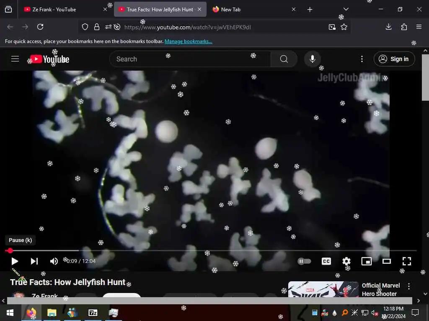Skip to next video
Viewport: 429px width, 321px height.
[34, 262]
